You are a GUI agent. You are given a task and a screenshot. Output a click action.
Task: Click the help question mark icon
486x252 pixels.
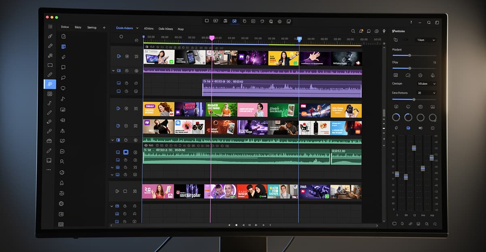(x=411, y=22)
